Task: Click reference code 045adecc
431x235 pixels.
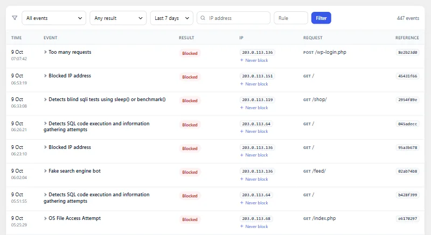Action: pos(408,124)
